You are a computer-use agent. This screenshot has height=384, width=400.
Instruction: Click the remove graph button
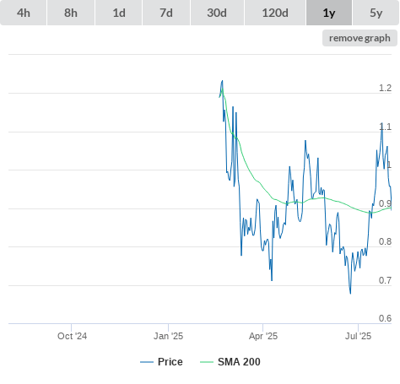click(359, 38)
